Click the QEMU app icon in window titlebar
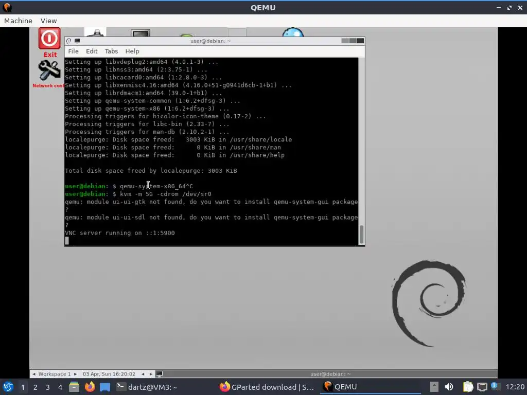This screenshot has width=527, height=395. (x=7, y=7)
